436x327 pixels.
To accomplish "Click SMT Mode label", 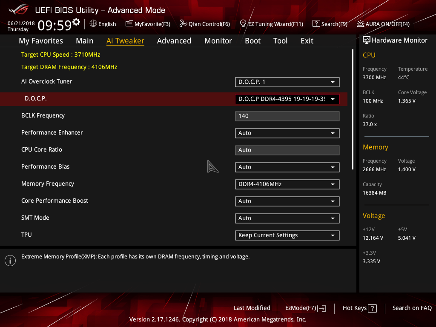I will pos(35,218).
